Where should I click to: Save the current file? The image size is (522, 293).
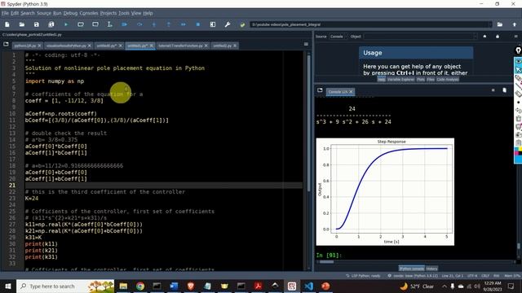click(36, 24)
